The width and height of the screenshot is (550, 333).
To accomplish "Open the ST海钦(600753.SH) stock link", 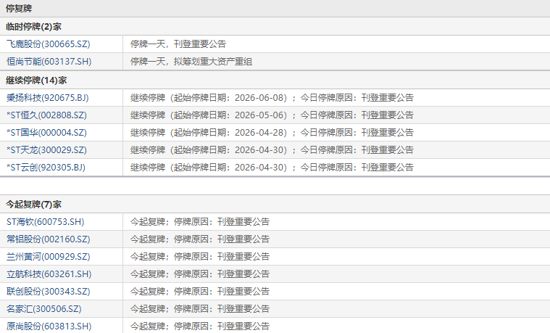I will 45,222.
